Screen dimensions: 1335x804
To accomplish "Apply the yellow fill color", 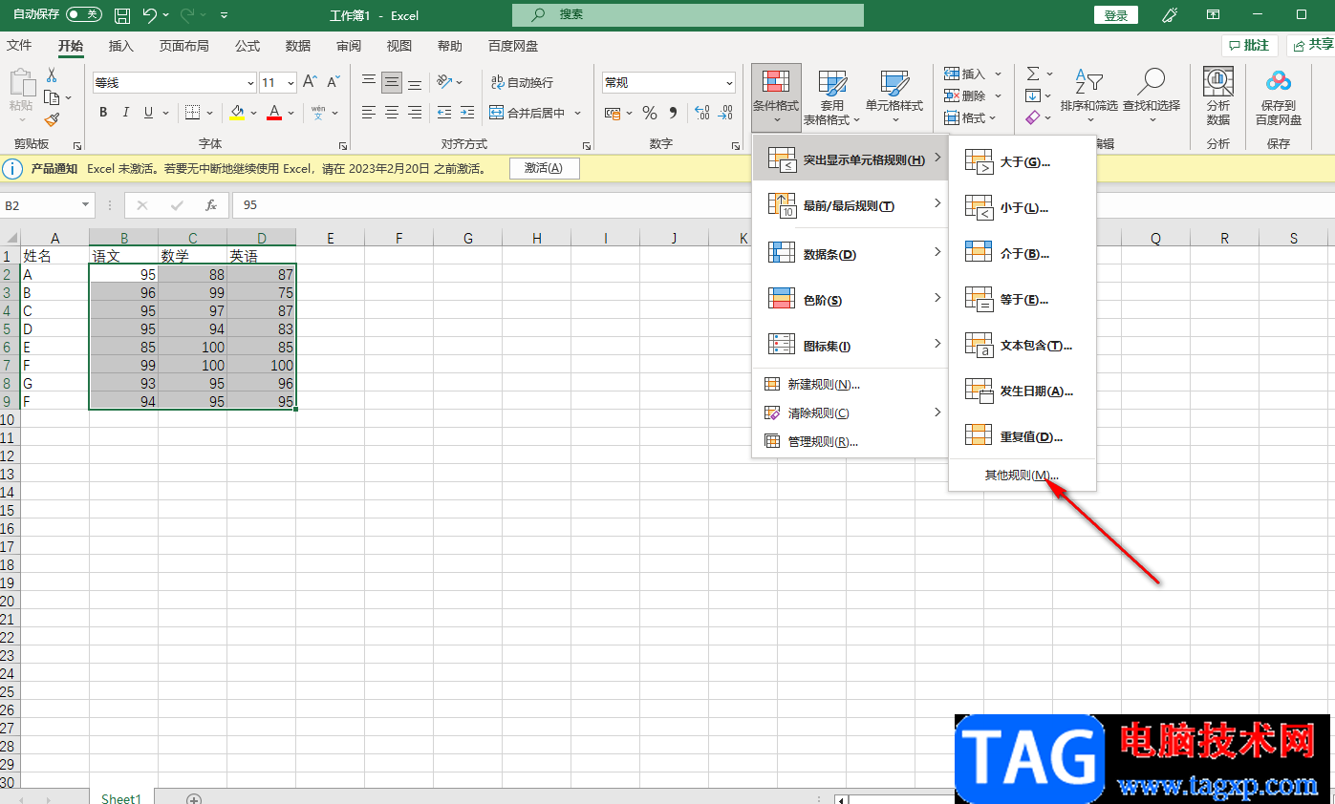I will [237, 113].
